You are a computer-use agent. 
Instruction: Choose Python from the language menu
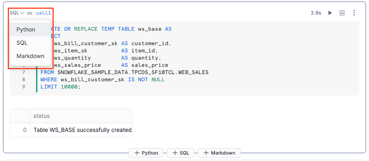point(26,30)
